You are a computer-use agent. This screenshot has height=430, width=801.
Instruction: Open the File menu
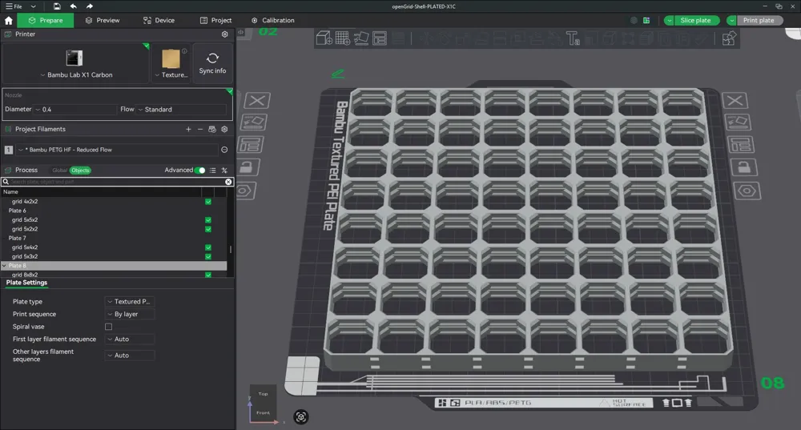(x=14, y=6)
